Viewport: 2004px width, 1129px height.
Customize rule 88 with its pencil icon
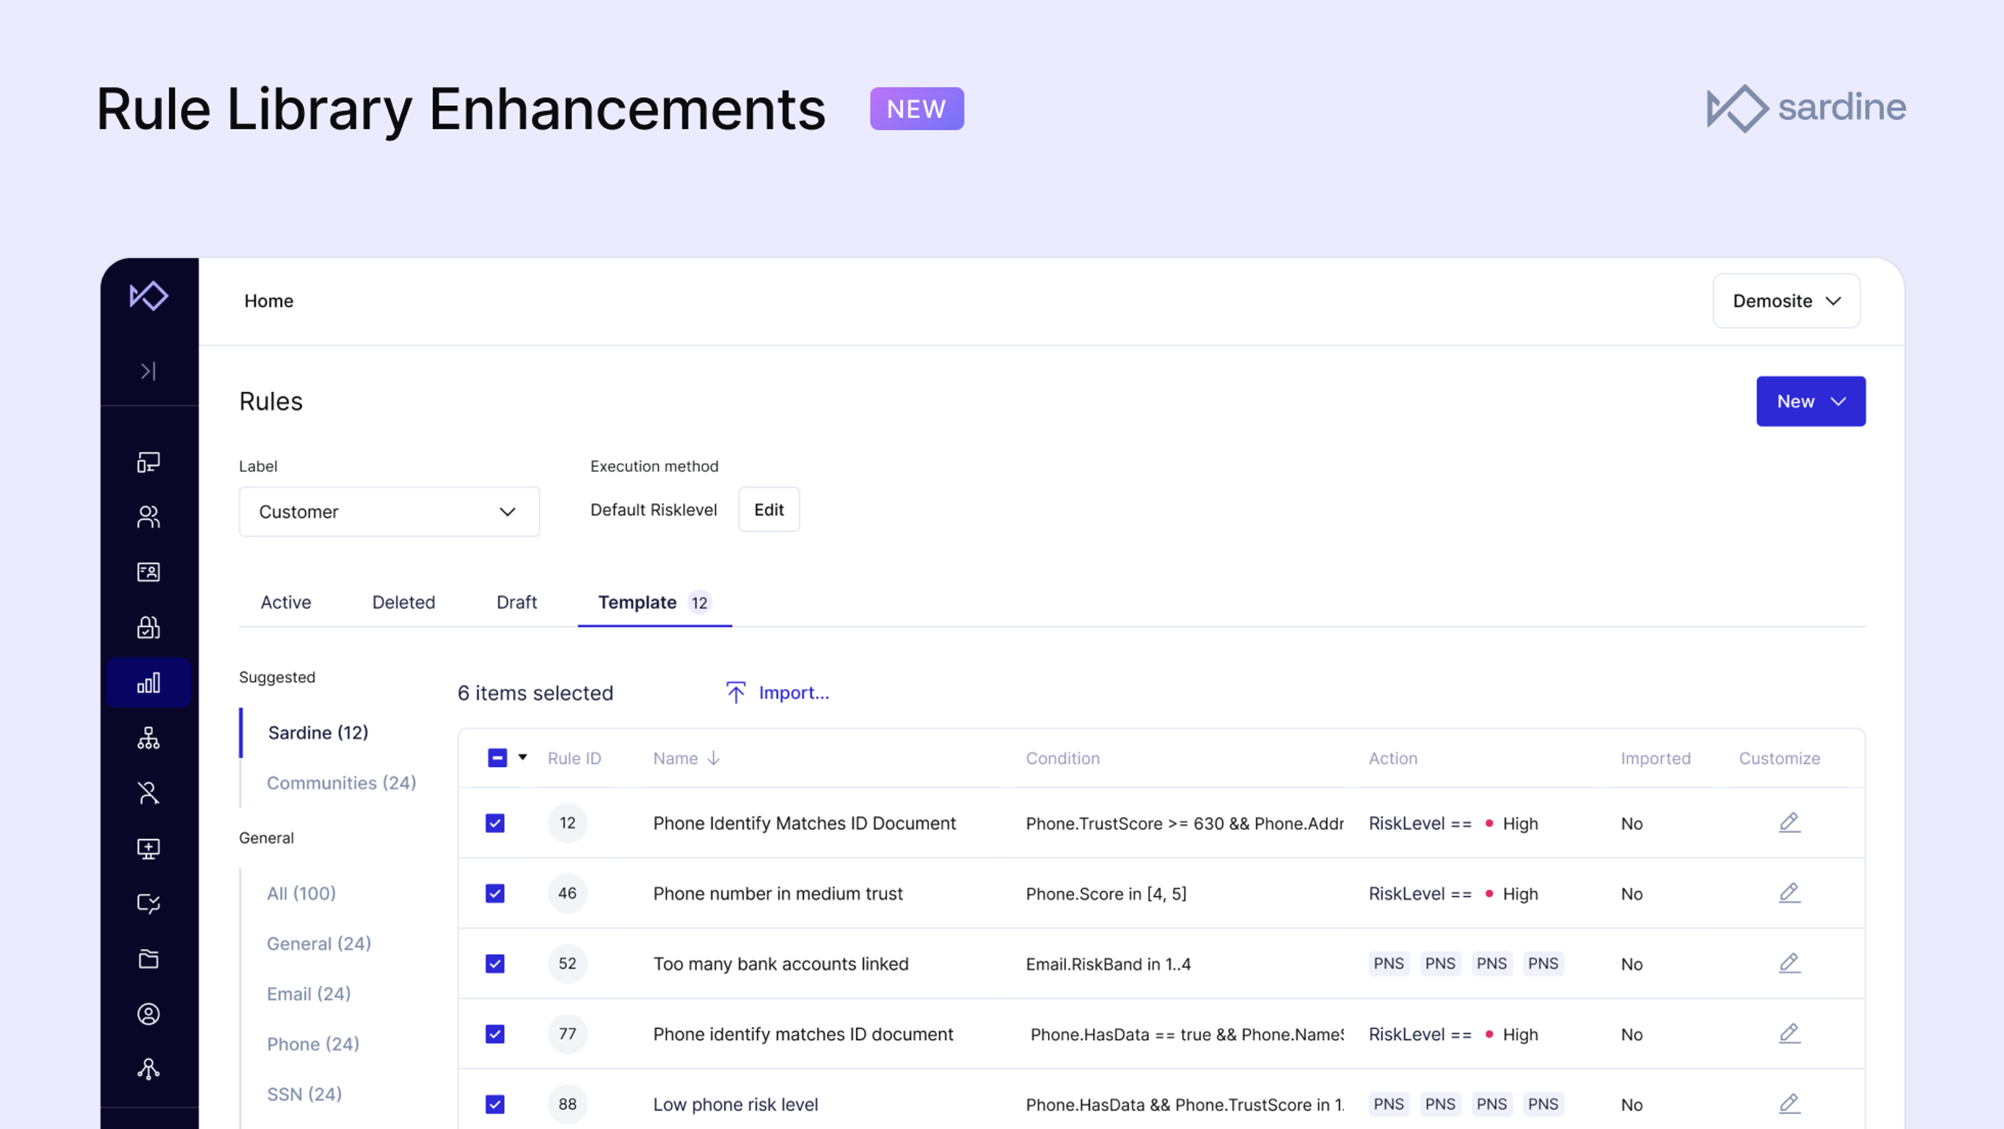coord(1790,1103)
